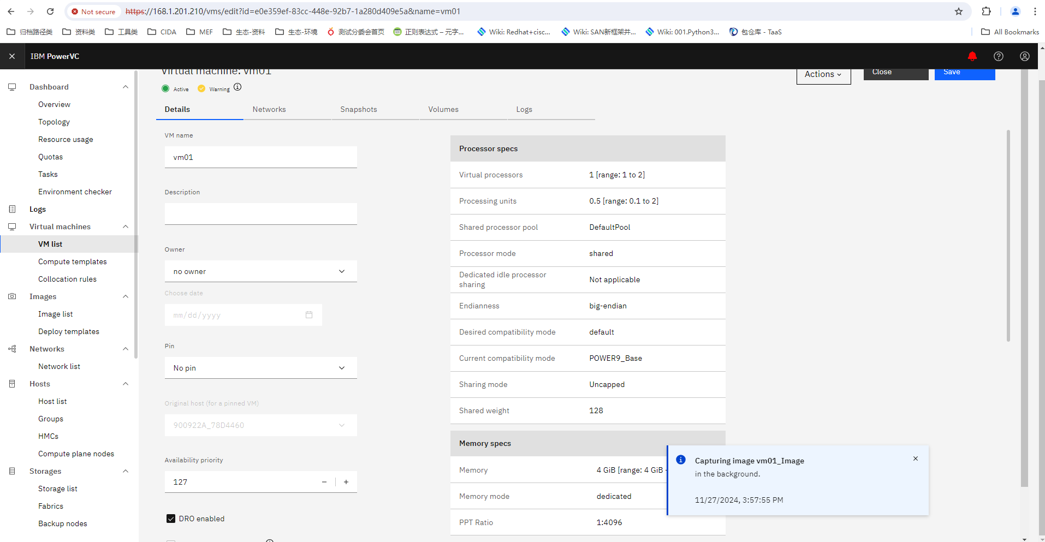This screenshot has height=542, width=1045.
Task: Open Compute templates in sidebar
Action: 73,261
